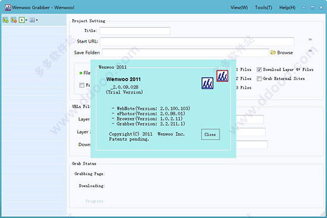This screenshot has height=218, width=327.
Task: Click the add project icon with green badge
Action: pos(5,20)
